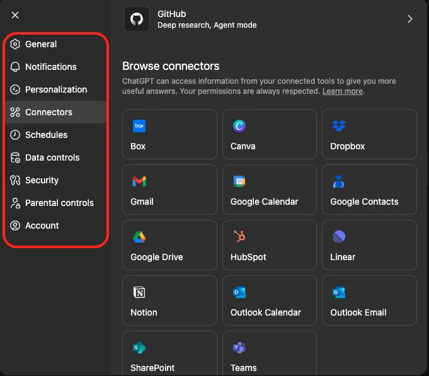
Task: Open the Box connector icon
Action: click(139, 127)
